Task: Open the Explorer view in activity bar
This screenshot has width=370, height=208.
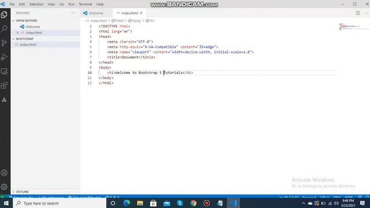Action: click(4, 15)
